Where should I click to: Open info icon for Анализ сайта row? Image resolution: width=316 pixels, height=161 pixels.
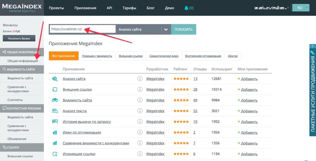(x=140, y=79)
